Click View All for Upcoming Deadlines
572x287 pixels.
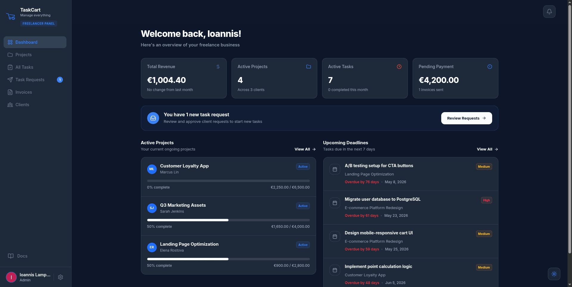coord(487,149)
